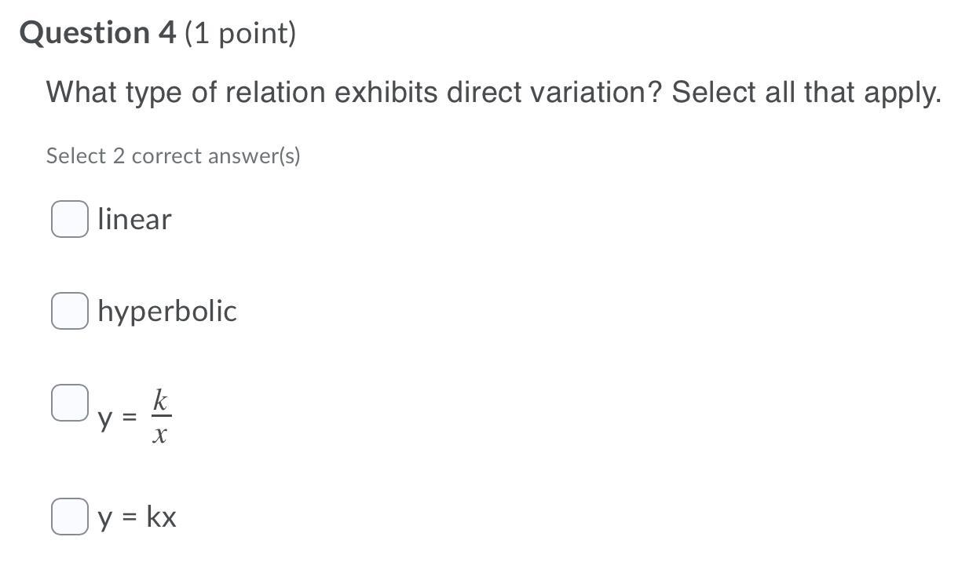
Task: Click the "(1 point)" text
Action: click(x=240, y=34)
